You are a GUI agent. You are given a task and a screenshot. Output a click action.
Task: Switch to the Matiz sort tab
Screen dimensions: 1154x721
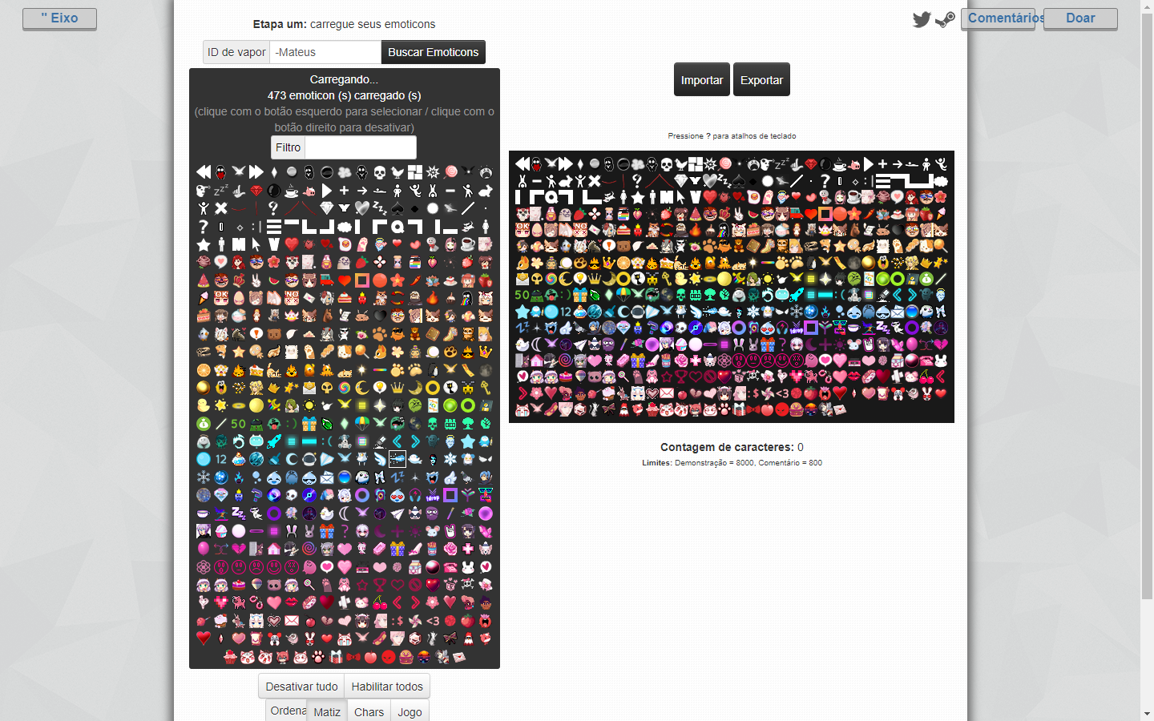(x=327, y=711)
